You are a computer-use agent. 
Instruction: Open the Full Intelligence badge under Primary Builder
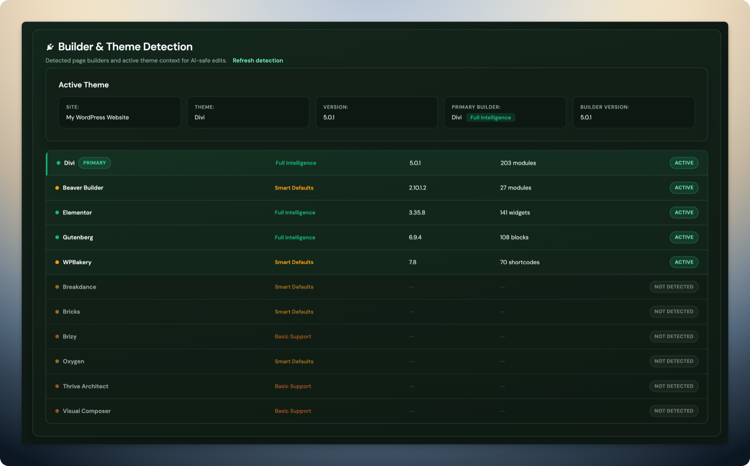[x=491, y=117]
